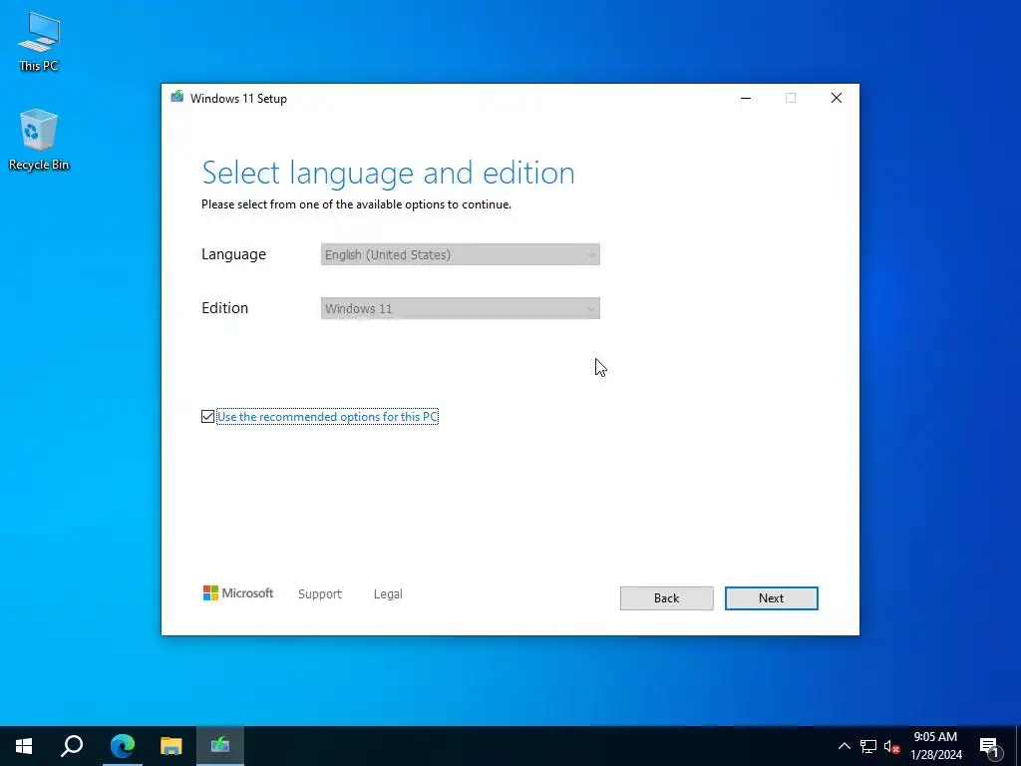Click the Microsoft logo in setup footer

point(238,593)
